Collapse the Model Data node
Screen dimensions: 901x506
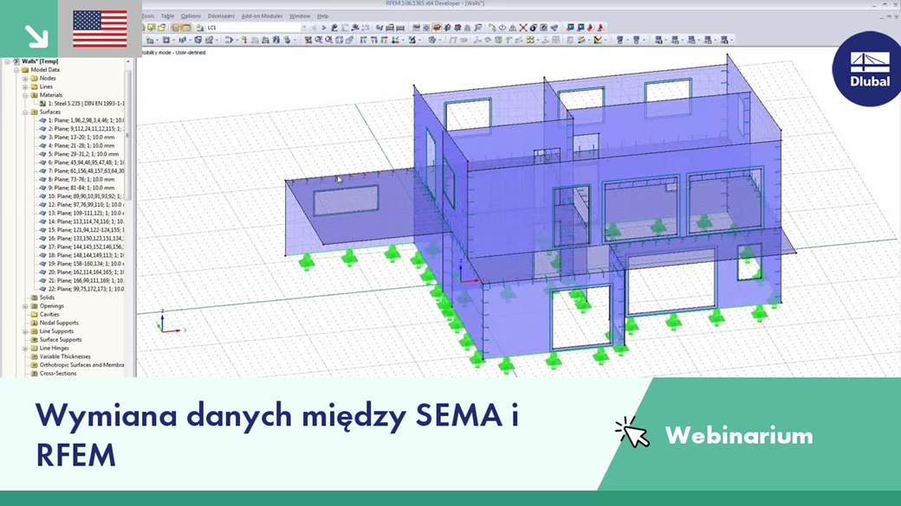(16, 70)
